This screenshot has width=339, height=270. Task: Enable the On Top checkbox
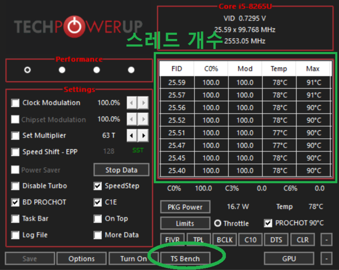click(98, 219)
